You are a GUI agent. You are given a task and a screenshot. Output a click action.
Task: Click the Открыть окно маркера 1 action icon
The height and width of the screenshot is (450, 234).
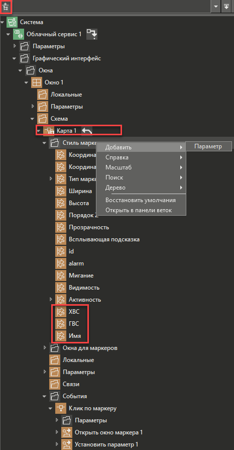pyautogui.click(x=66, y=432)
